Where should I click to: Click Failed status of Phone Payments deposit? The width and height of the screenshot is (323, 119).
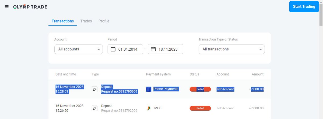(x=200, y=89)
